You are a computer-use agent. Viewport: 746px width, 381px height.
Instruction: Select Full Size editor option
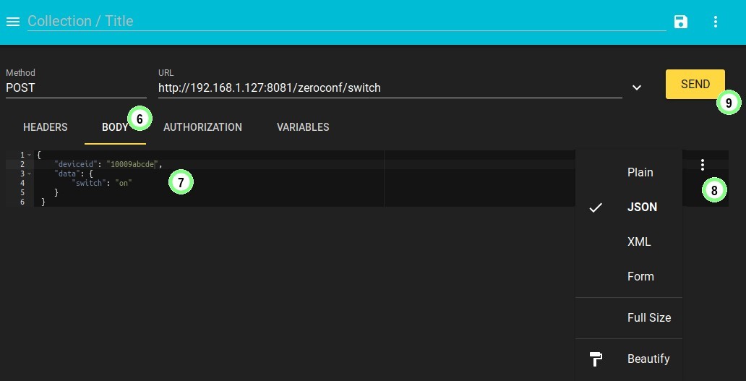click(648, 317)
